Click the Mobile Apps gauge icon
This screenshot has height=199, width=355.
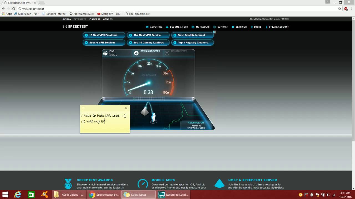coord(143,184)
